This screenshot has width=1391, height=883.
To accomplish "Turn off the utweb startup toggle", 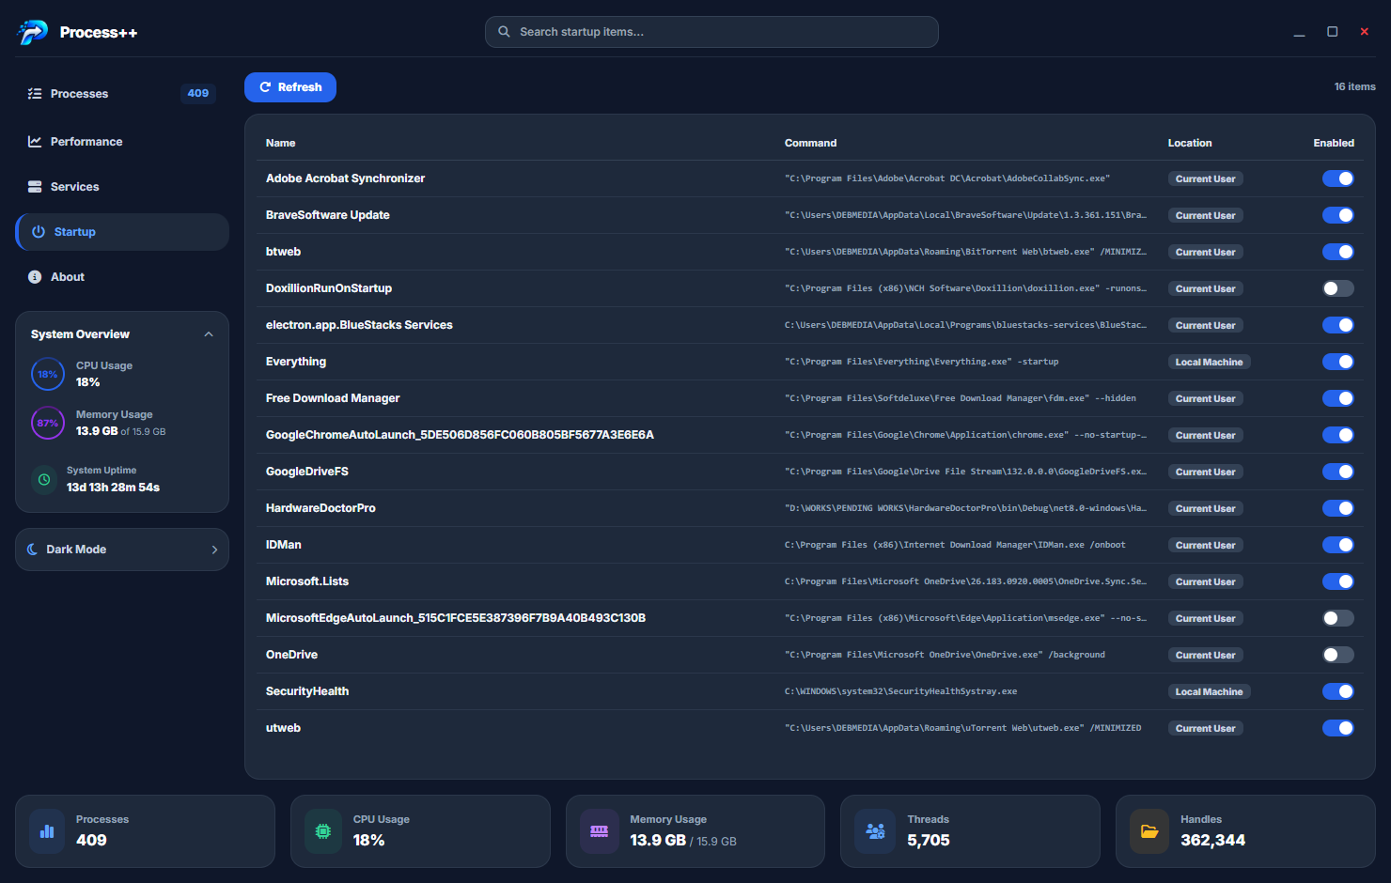I will (1338, 728).
